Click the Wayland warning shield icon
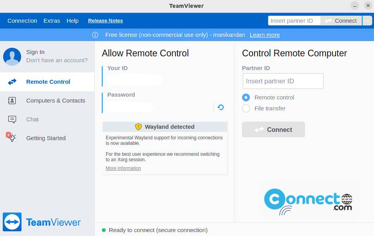Viewport: 374px width, 236px height. pos(138,126)
